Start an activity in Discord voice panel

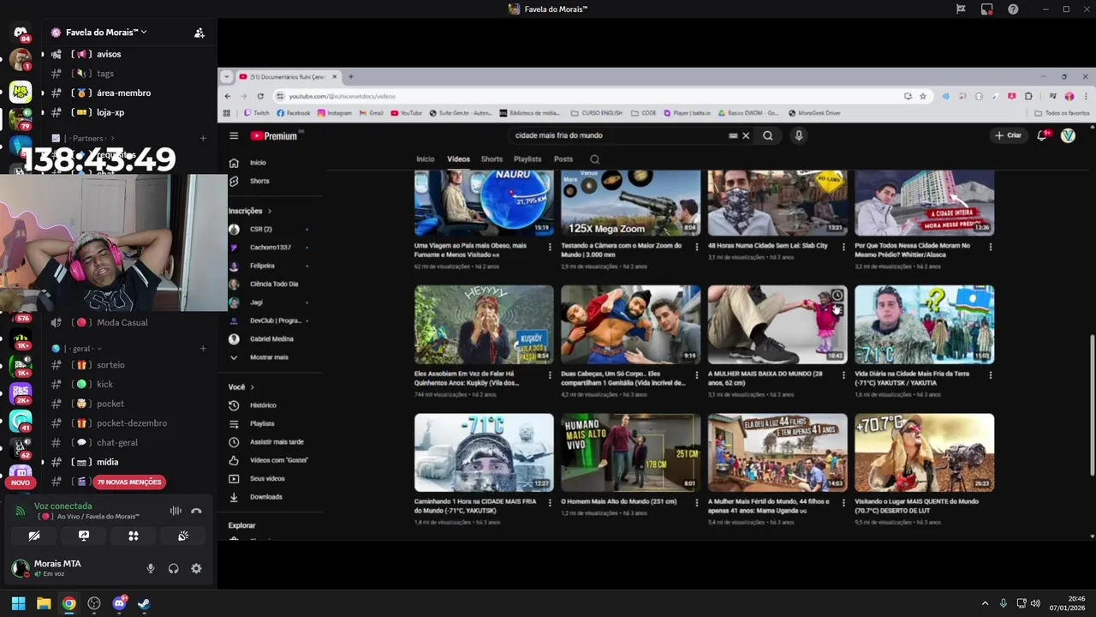pos(134,536)
